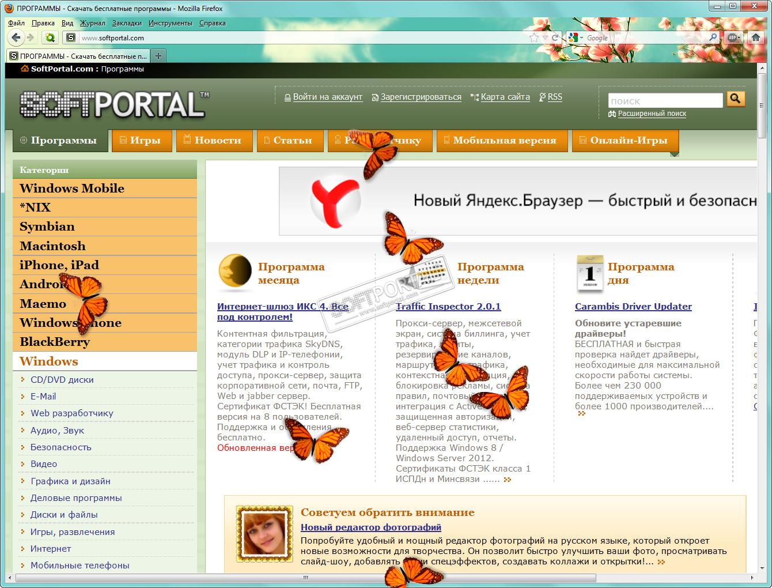Click the Расширенный поиск link
Screen dimensions: 772x588
click(652, 114)
